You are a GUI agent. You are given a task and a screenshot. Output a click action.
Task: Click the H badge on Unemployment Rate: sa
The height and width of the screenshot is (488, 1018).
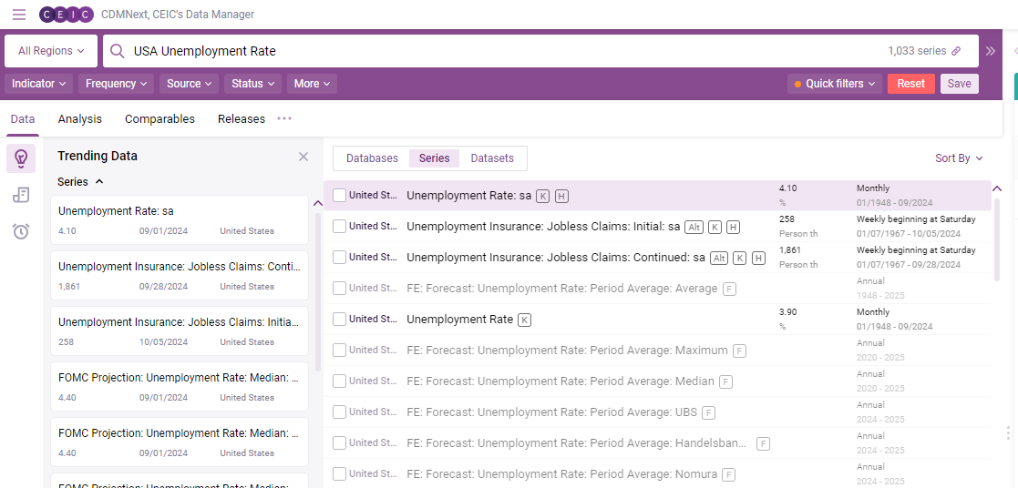pyautogui.click(x=561, y=196)
